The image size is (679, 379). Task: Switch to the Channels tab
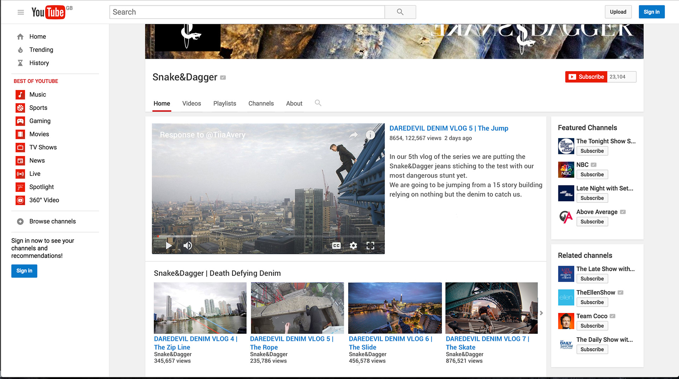pos(261,103)
